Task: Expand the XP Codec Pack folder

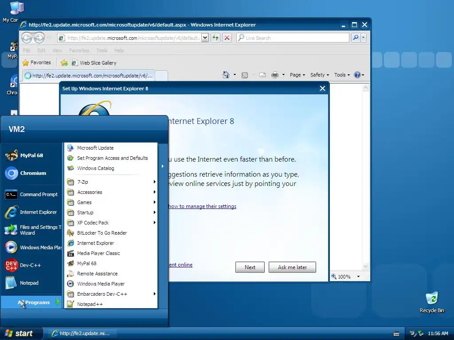Action: coord(111,223)
